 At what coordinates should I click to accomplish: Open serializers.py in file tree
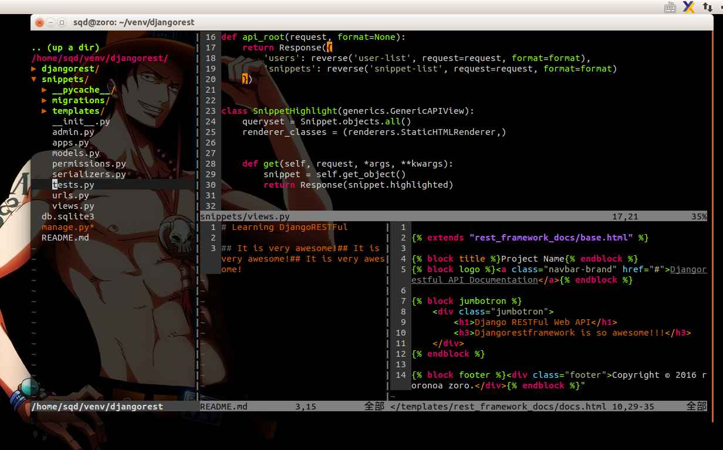(89, 174)
